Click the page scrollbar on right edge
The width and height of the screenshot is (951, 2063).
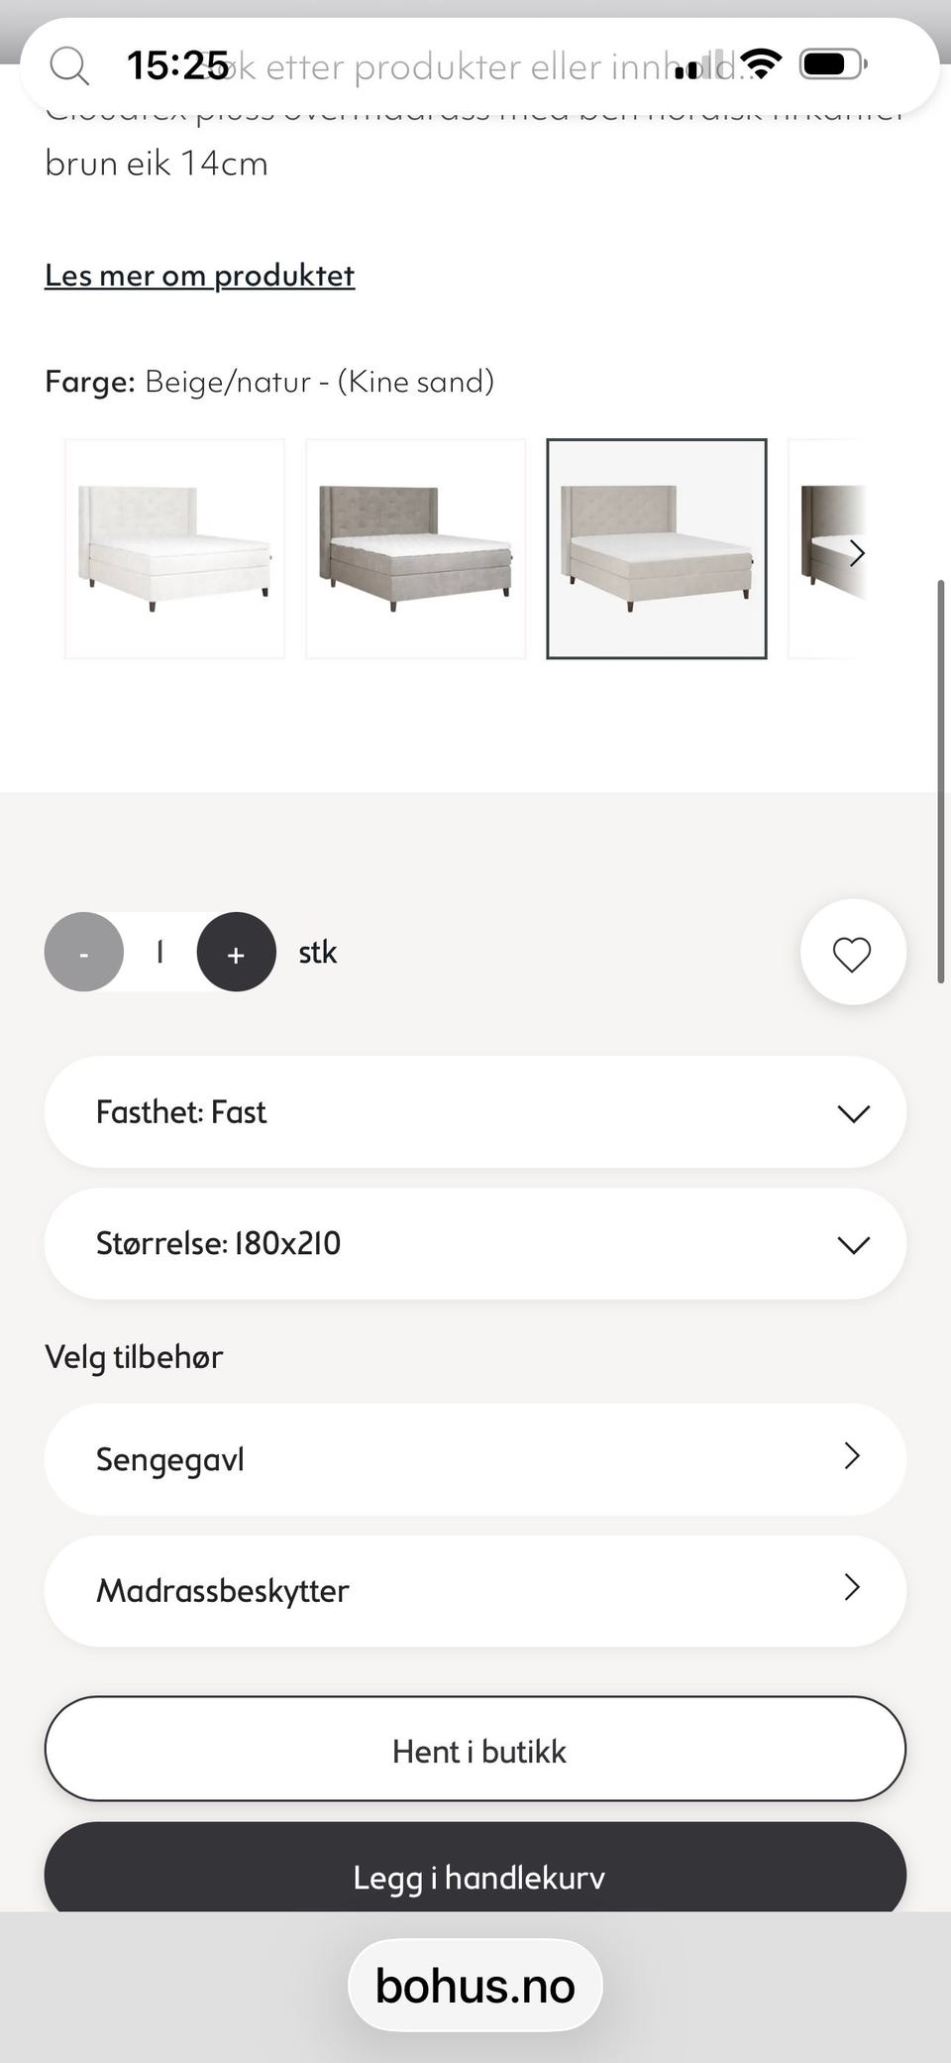pos(941,781)
